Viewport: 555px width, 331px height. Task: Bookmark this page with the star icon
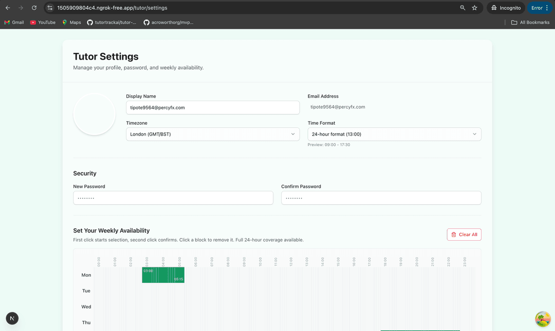click(475, 8)
